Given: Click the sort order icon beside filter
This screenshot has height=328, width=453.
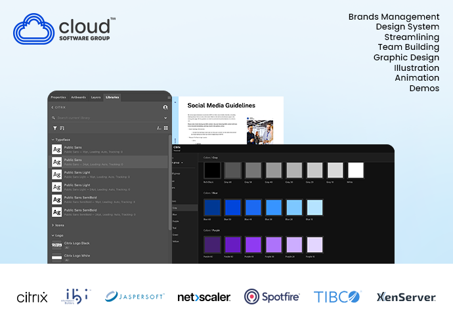Looking at the screenshot, I should 62,128.
